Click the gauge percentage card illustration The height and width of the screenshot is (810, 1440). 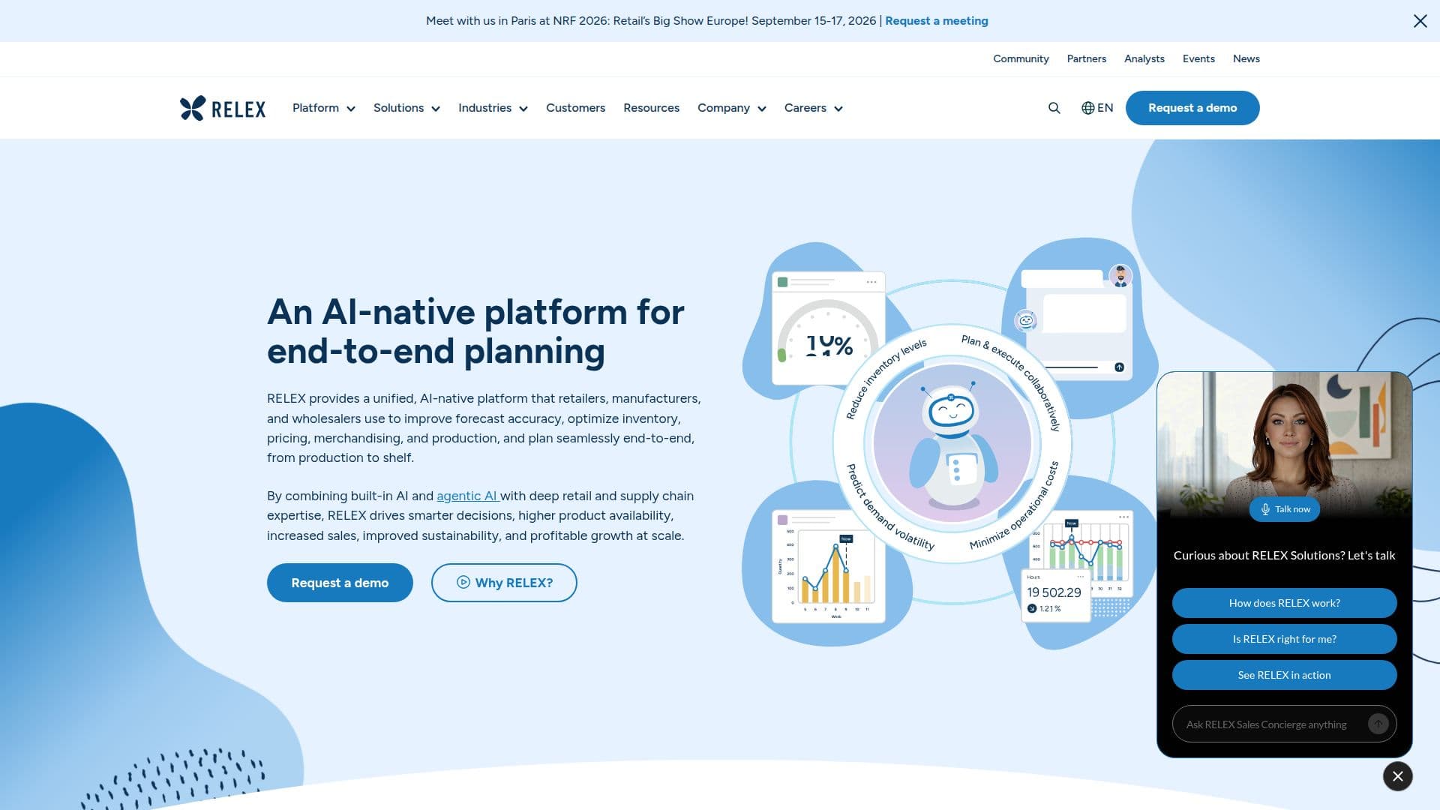(828, 328)
